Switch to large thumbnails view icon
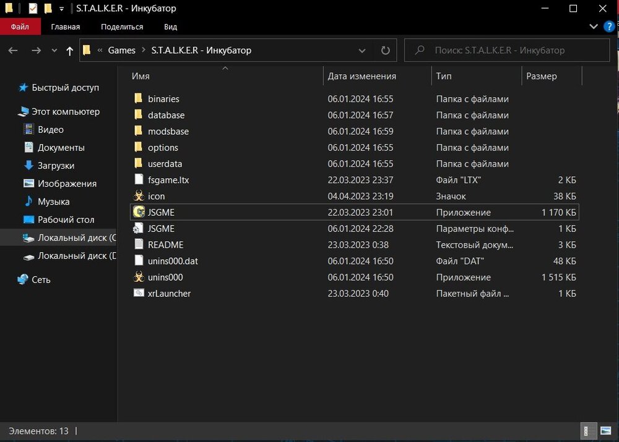Viewport: 619px width, 442px height. coord(605,430)
